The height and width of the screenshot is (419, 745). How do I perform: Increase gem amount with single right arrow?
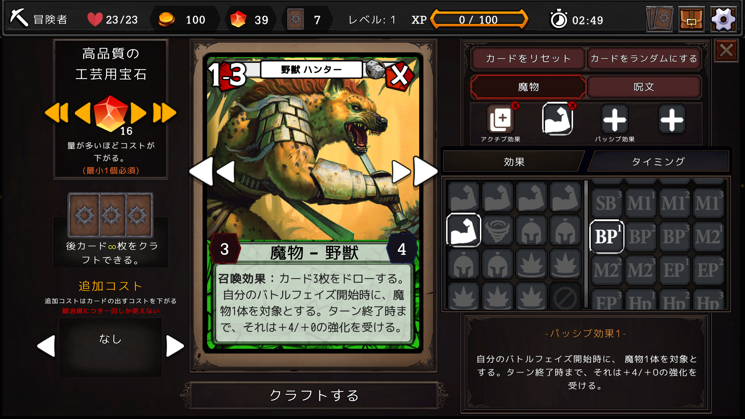[x=138, y=113]
